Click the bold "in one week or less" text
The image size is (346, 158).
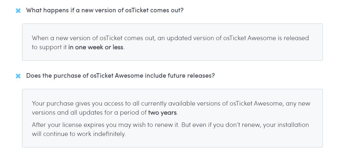pyautogui.click(x=96, y=47)
